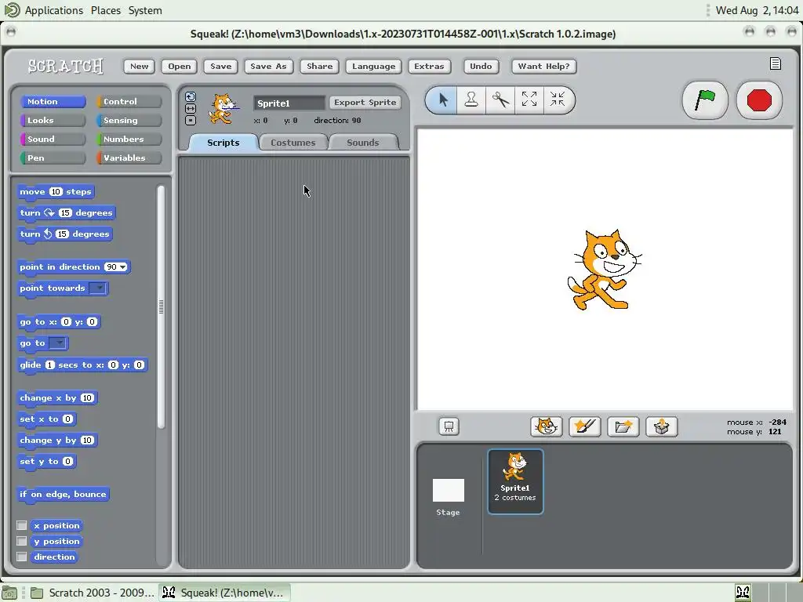Click the Scratch logo

[x=66, y=66]
